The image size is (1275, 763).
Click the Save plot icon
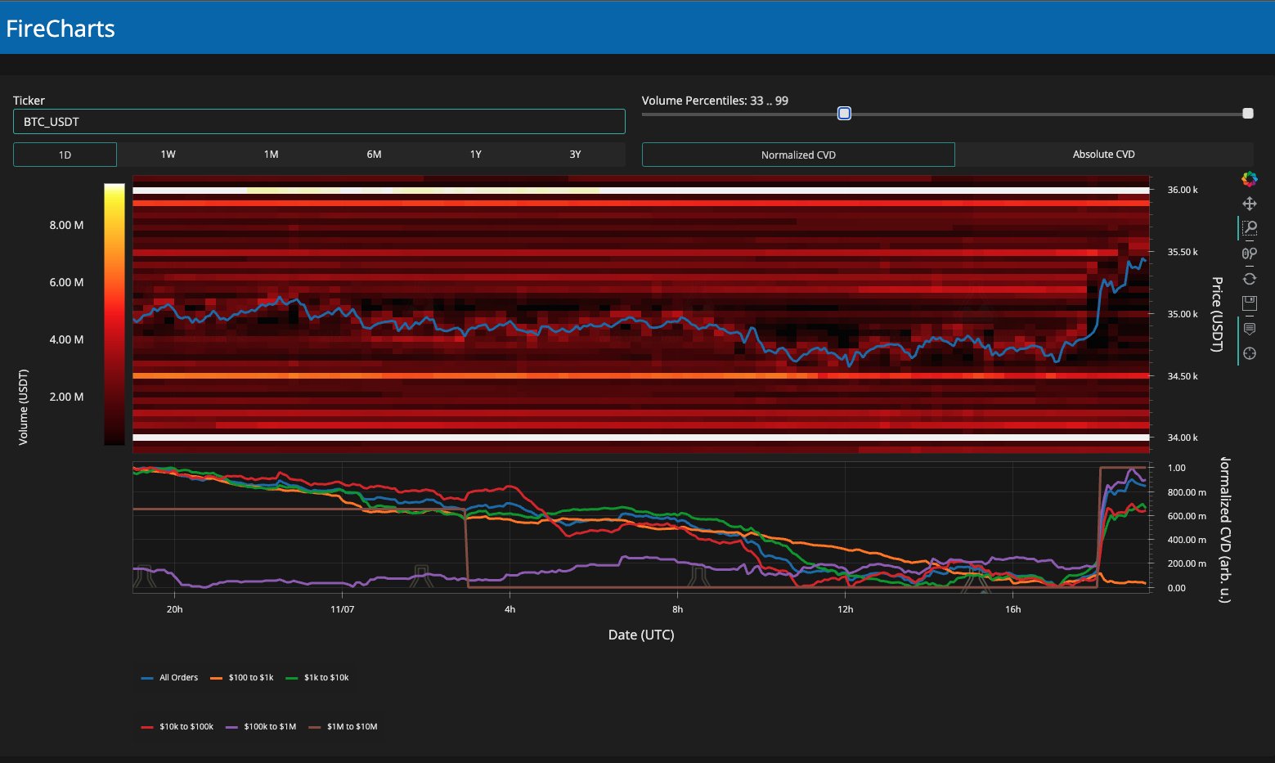pos(1249,303)
